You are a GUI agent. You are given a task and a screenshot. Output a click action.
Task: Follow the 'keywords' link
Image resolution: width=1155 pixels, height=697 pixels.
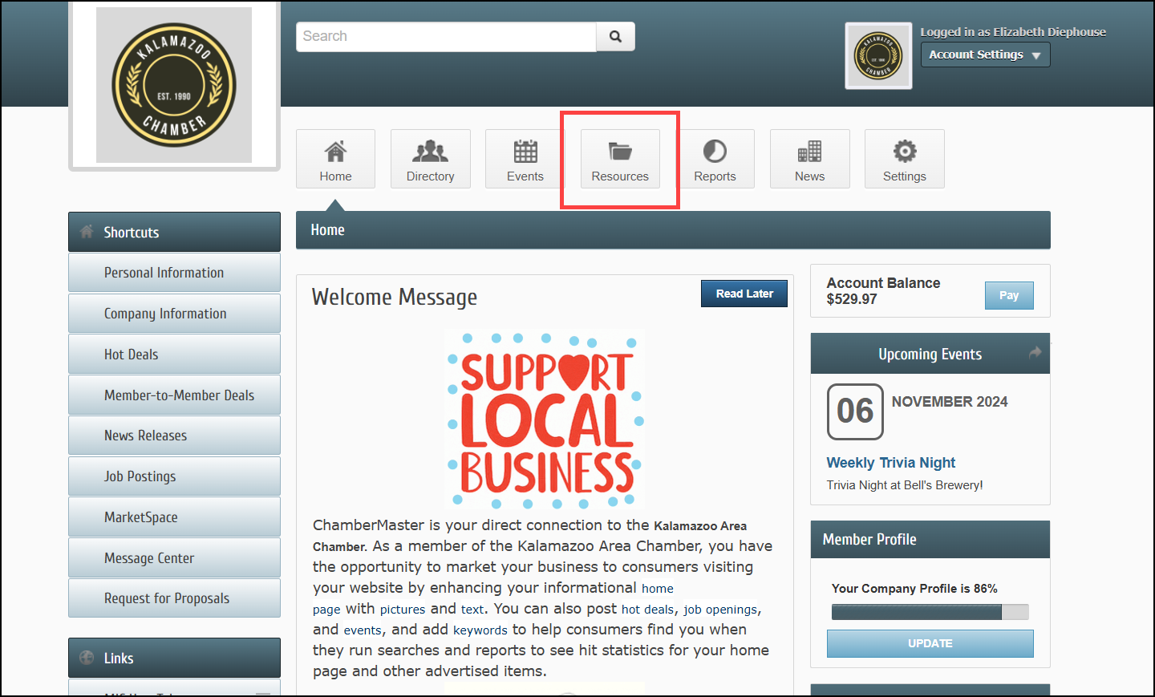[x=480, y=630]
